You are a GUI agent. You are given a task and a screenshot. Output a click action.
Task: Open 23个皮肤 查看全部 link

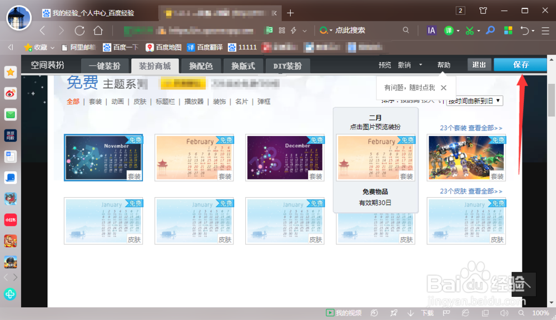click(471, 191)
